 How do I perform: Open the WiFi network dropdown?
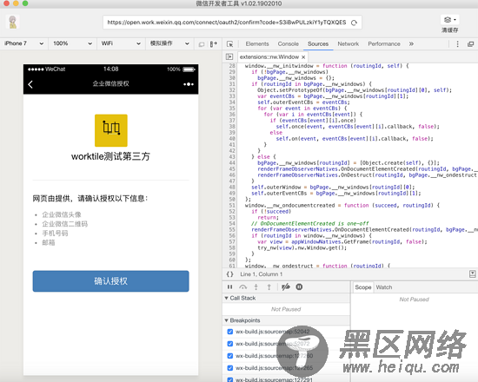pos(121,43)
